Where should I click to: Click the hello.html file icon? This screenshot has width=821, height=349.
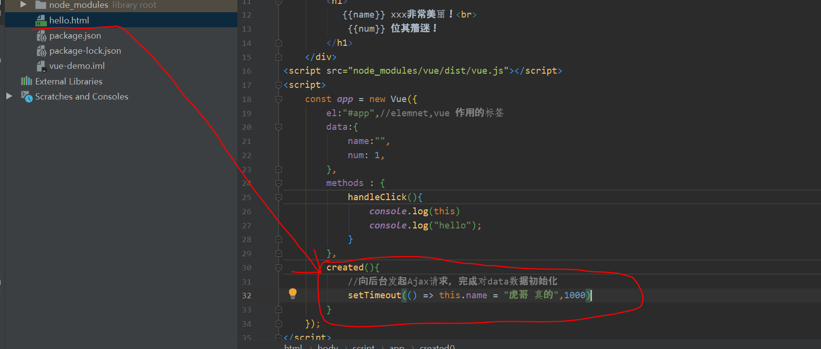click(x=41, y=21)
